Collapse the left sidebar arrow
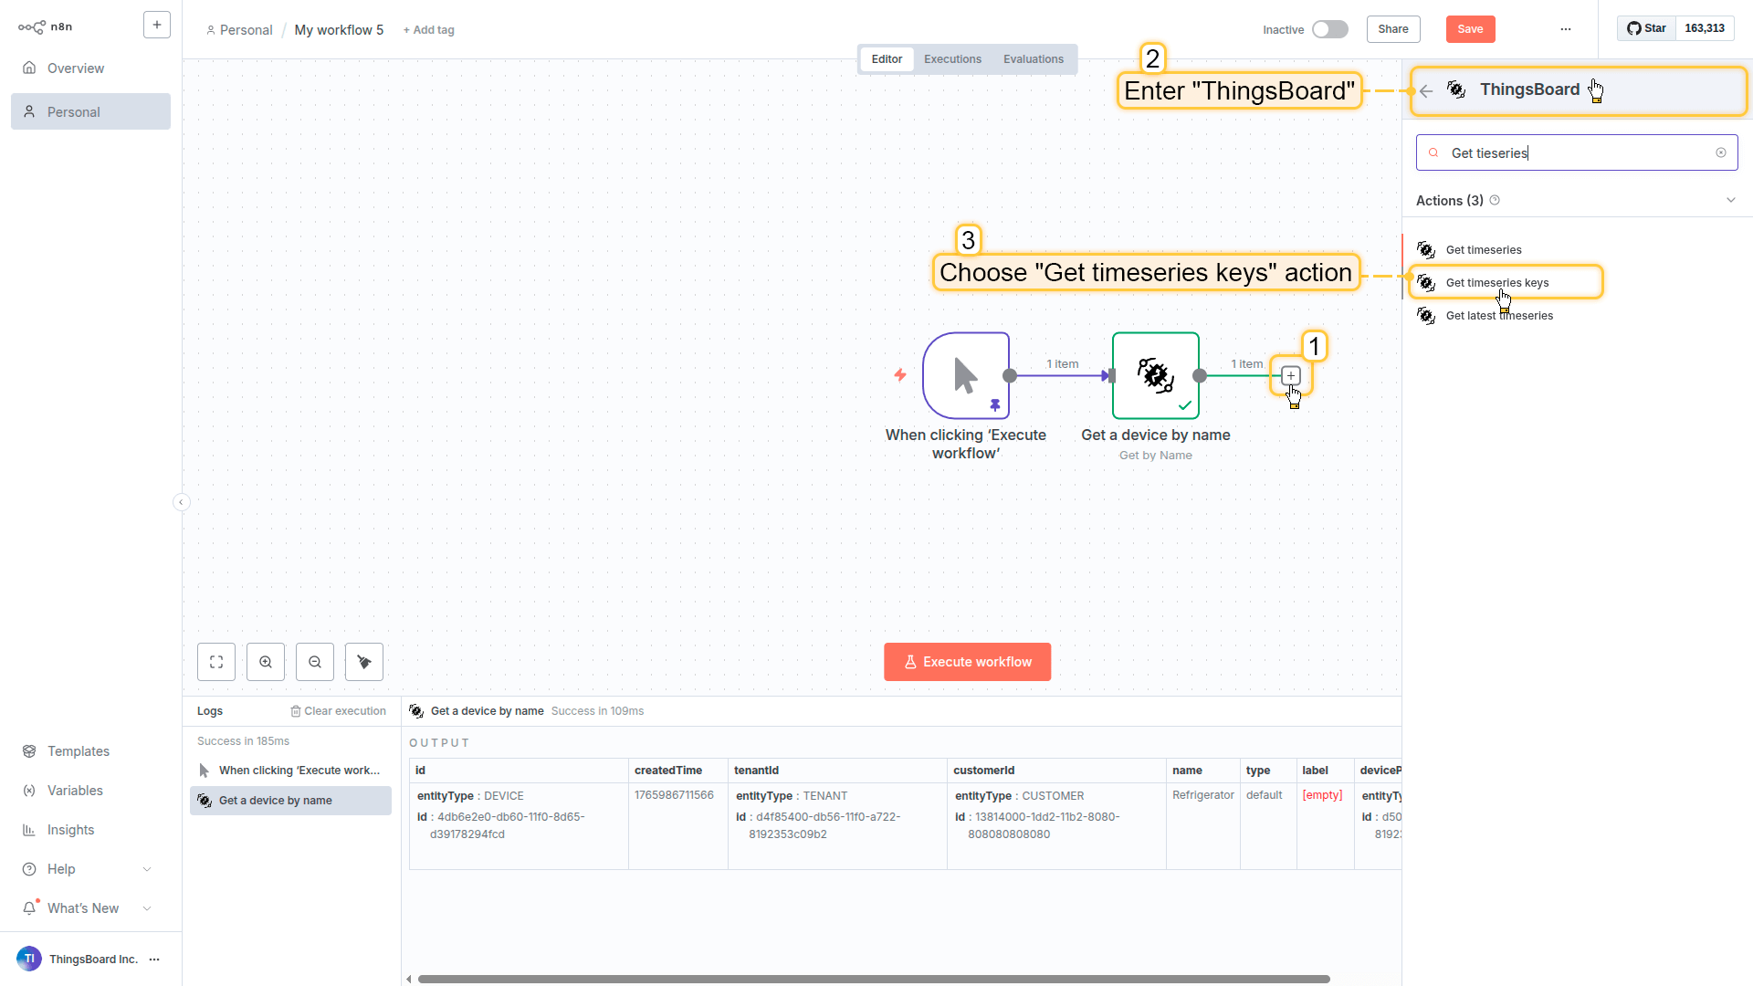1753x986 pixels. click(x=182, y=502)
